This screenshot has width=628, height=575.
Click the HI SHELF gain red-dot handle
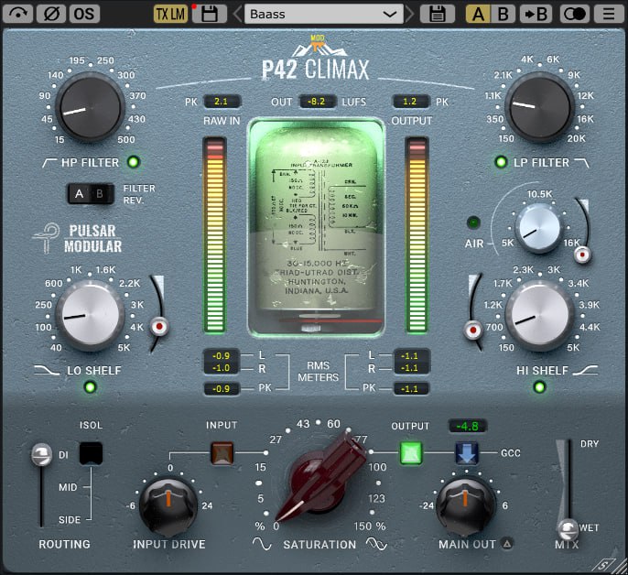[473, 331]
